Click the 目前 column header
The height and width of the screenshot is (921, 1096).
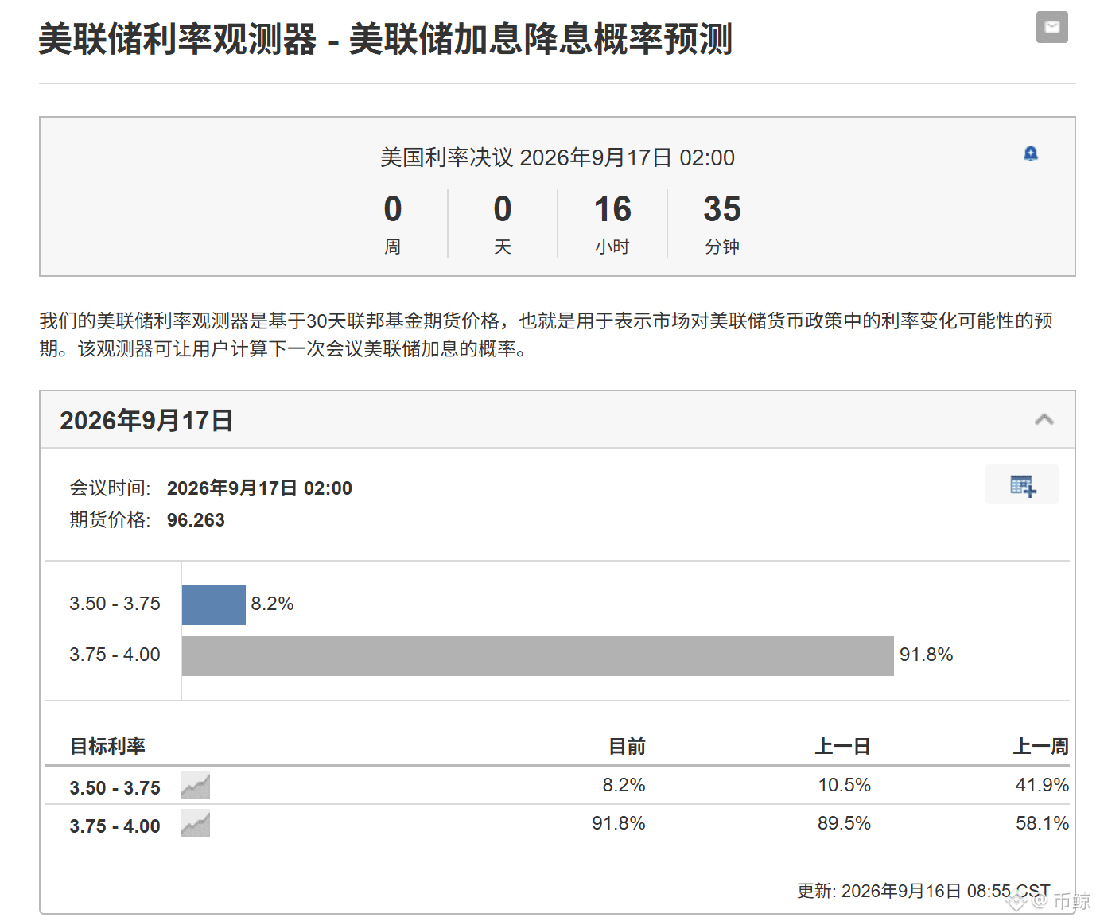(x=627, y=746)
